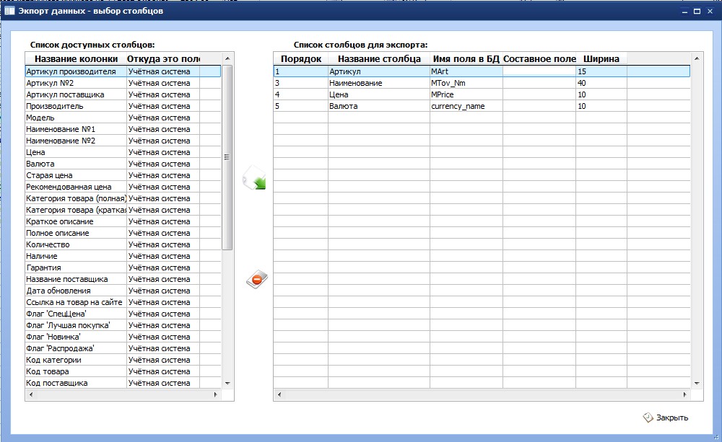722x442 pixels.
Task: Click right arrow of available list horizontal scrollbar
Action: tap(215, 394)
